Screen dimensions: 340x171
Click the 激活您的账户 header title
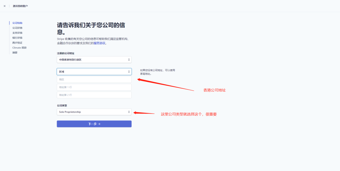[x=20, y=6]
